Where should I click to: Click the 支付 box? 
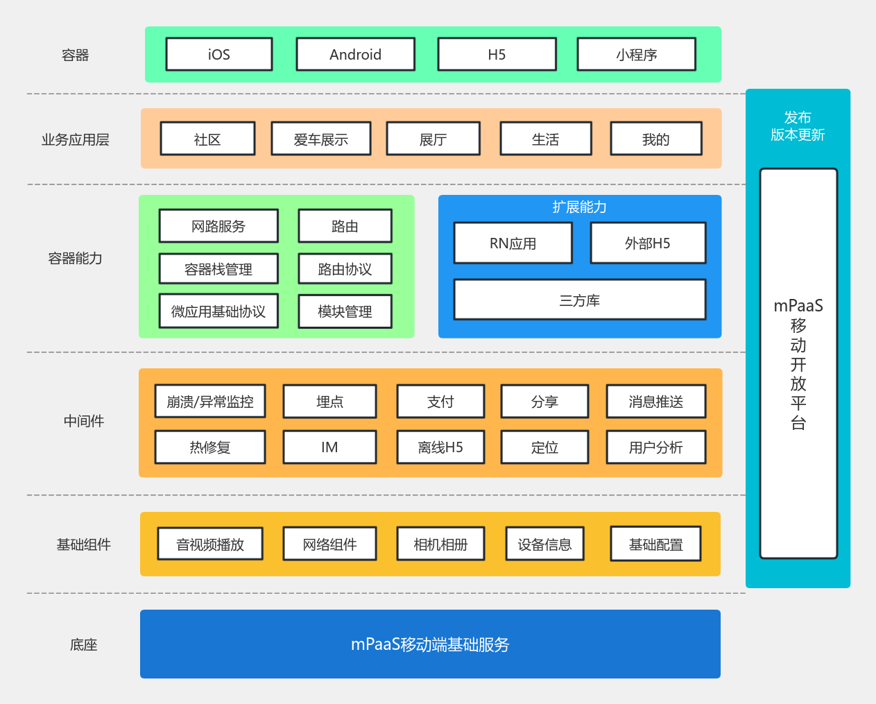pos(441,402)
